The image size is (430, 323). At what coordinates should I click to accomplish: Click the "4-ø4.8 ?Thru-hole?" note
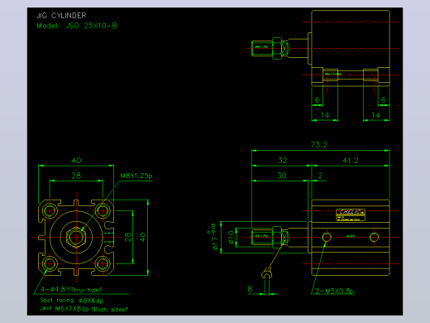click(x=71, y=289)
